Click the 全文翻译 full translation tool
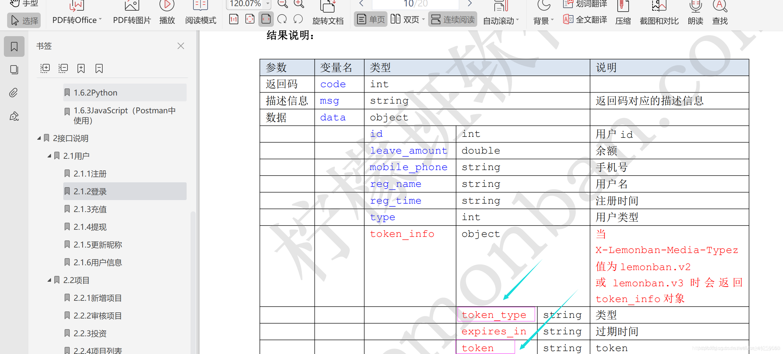Viewport: 783px width, 354px height. coord(585,20)
